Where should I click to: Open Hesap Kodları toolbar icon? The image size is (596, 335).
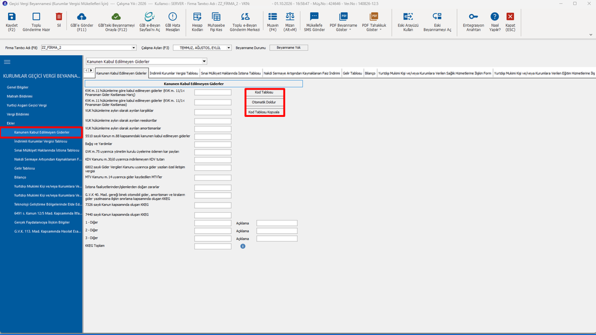point(197,17)
